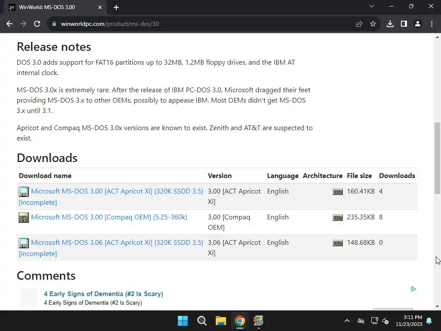Close the WinWorld MS-DOS 3.00 tab

[x=100, y=7]
